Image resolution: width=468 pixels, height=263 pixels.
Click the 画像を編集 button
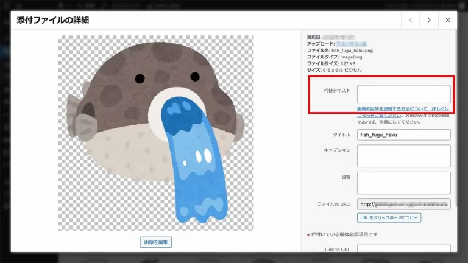156,242
